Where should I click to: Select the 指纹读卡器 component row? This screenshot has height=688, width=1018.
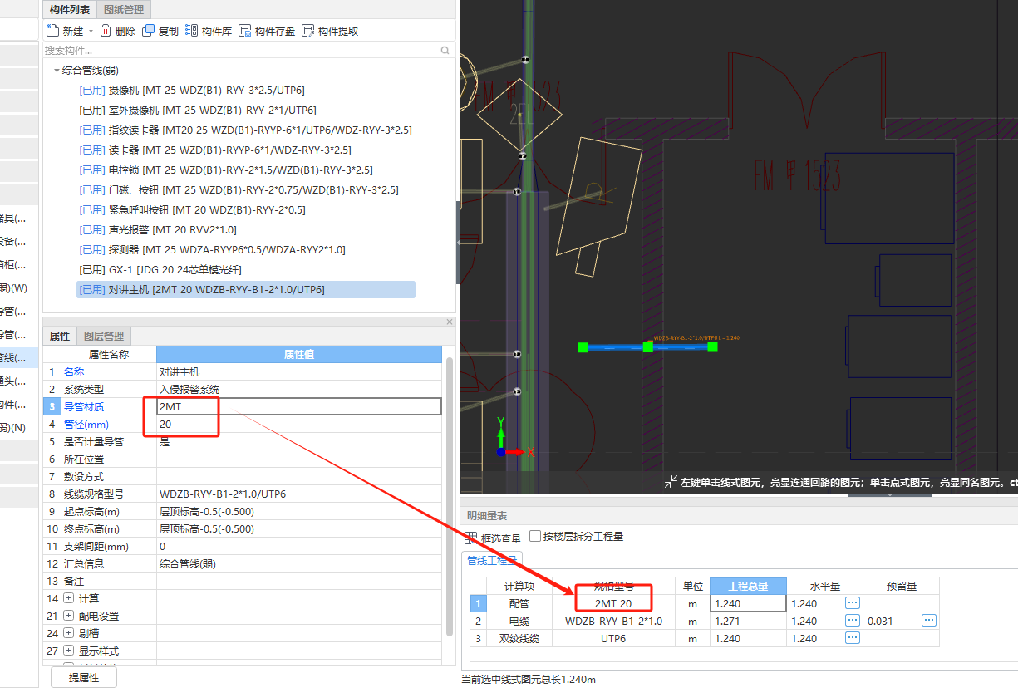pos(245,130)
